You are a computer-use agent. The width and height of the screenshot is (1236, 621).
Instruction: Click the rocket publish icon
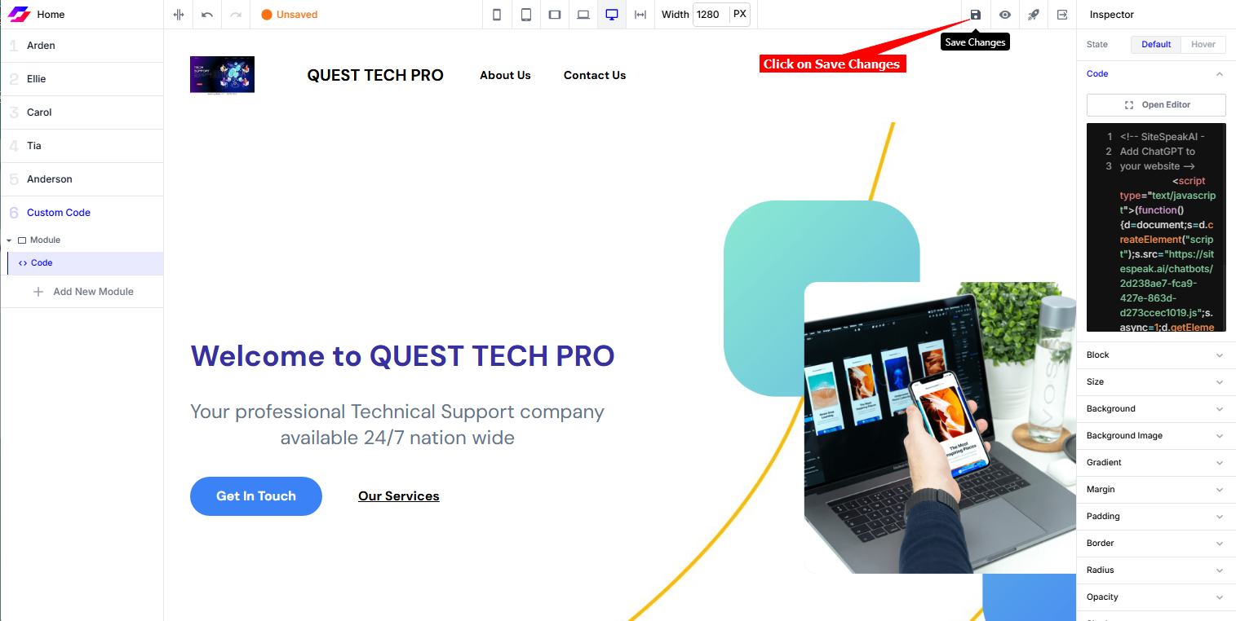tap(1033, 15)
